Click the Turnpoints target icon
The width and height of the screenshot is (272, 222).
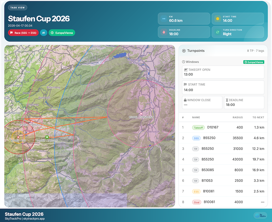coord(184,51)
